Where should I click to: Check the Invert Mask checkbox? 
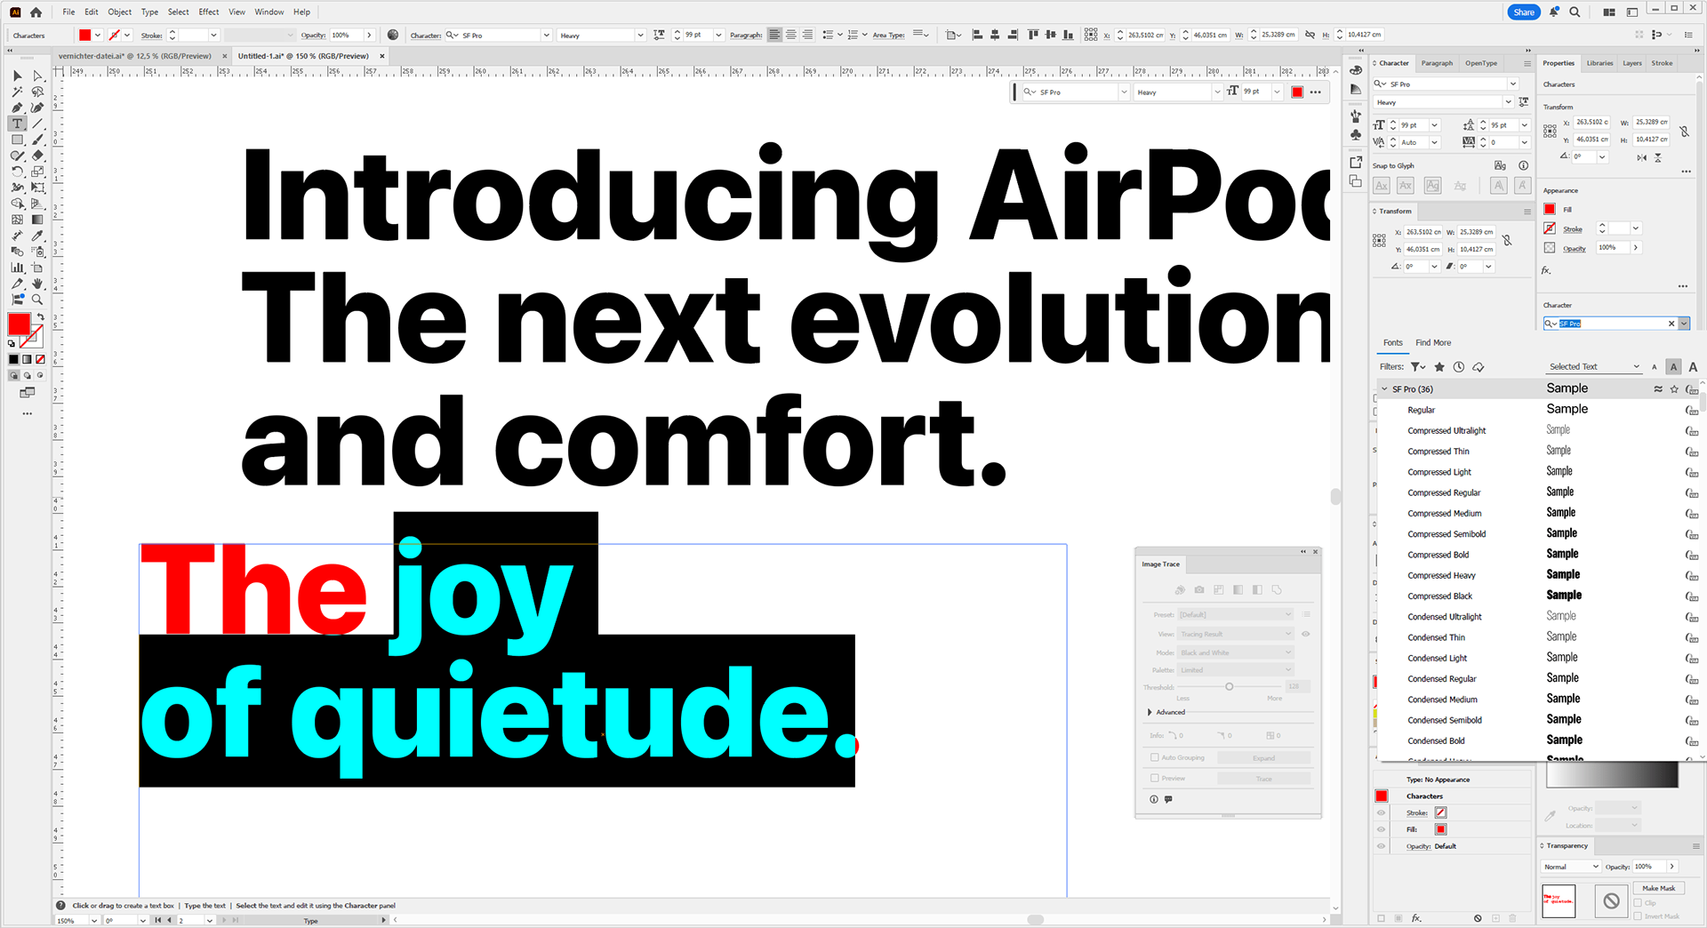tap(1638, 916)
